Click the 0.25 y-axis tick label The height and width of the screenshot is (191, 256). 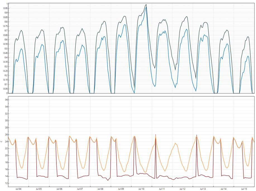(x=6, y=71)
